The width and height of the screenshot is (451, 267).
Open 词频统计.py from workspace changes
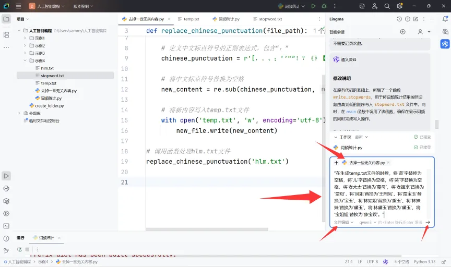pos(351,148)
